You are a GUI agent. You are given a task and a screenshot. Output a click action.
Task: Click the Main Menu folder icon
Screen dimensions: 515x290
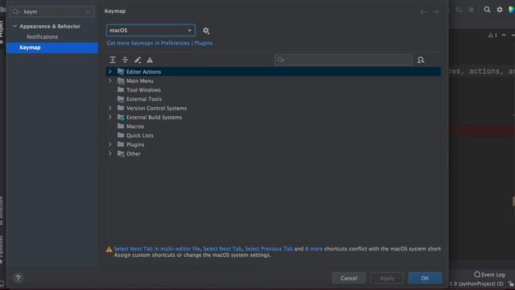[x=121, y=81]
